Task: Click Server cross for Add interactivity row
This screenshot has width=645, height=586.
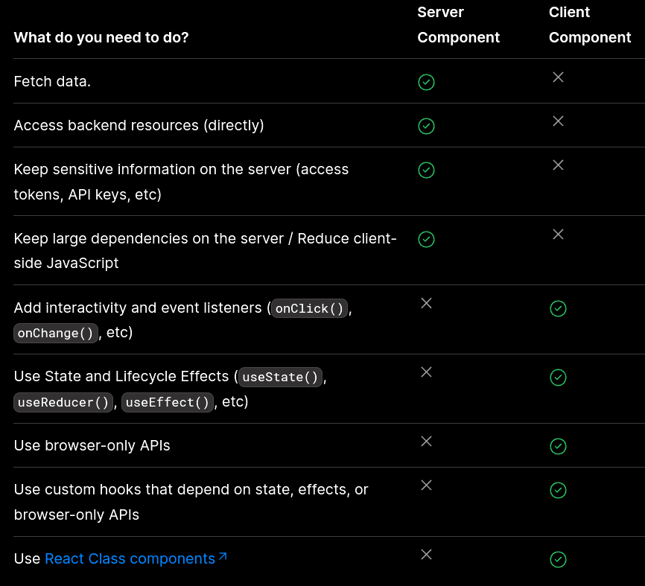Action: tap(426, 303)
